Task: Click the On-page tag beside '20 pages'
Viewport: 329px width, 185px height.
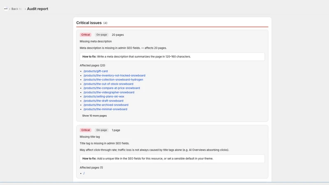Action: click(x=102, y=35)
